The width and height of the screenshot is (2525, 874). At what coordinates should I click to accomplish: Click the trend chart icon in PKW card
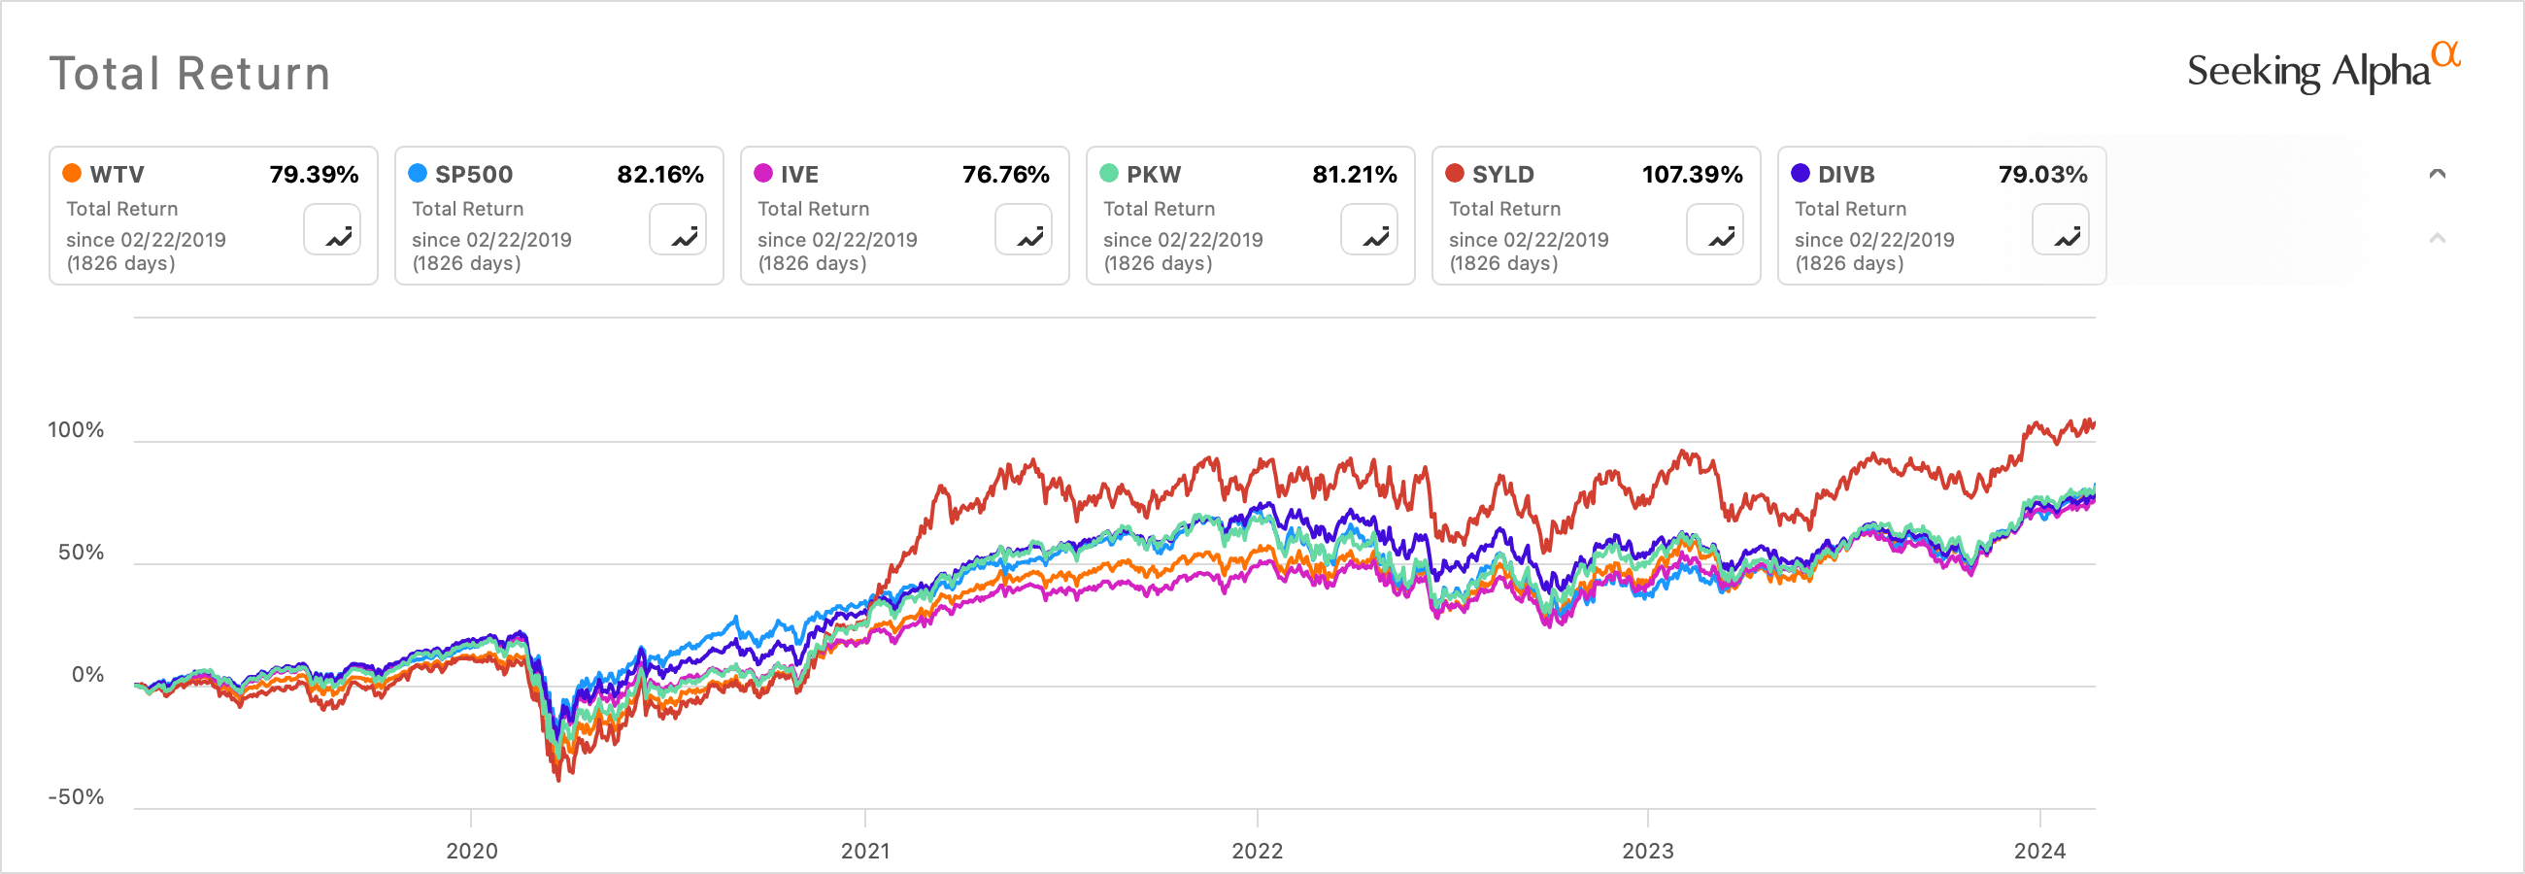coord(1369,230)
